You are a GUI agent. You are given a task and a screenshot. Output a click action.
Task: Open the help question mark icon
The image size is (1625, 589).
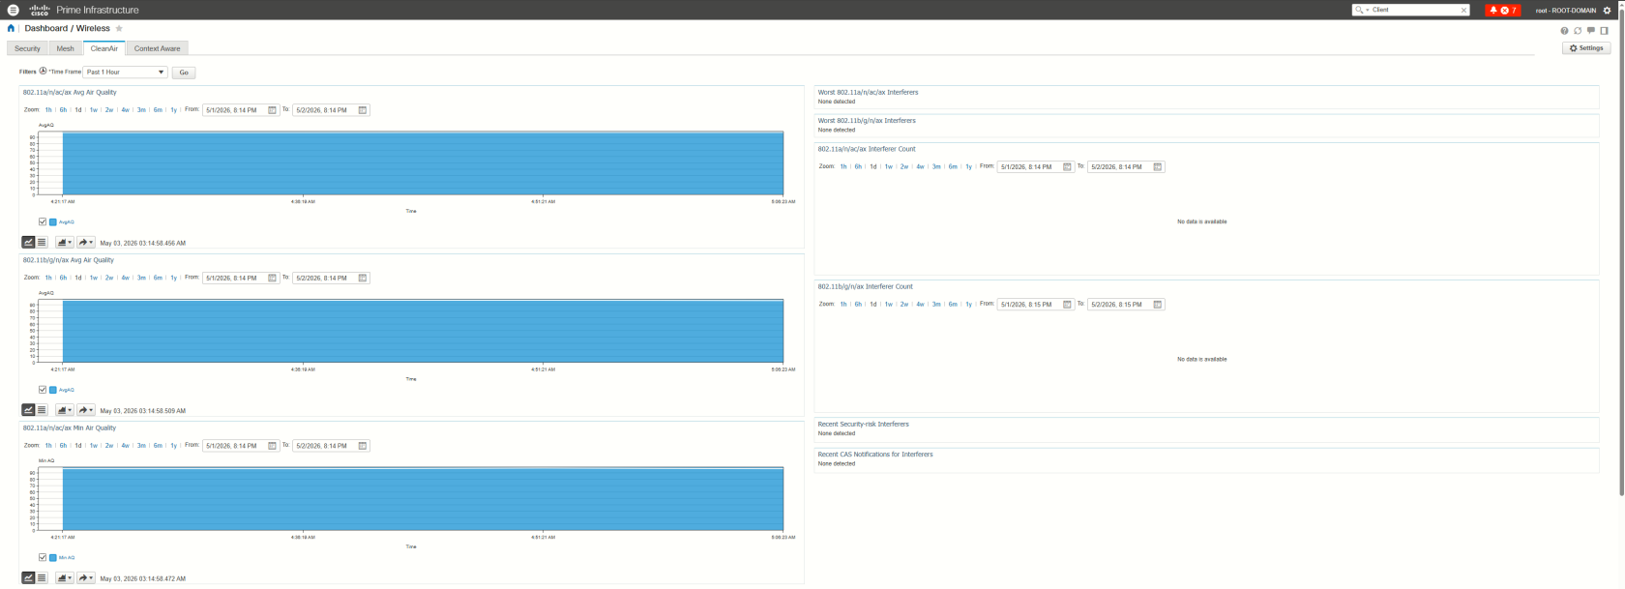[x=1564, y=31]
